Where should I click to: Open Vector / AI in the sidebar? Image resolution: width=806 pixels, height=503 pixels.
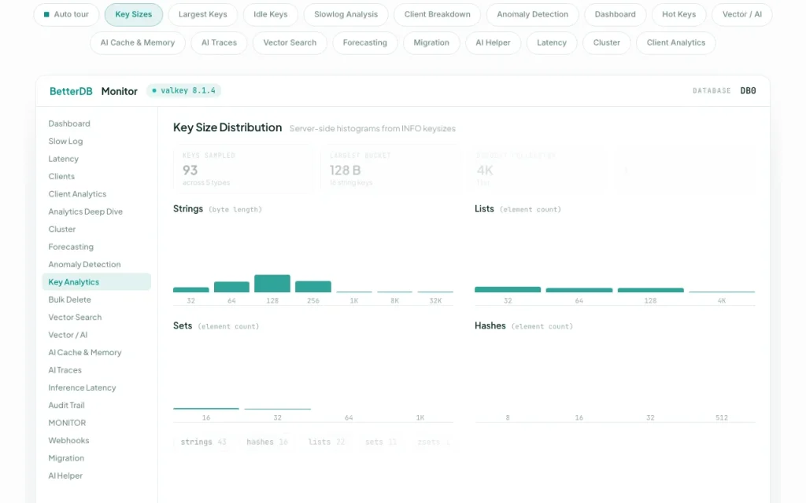[x=97, y=335]
